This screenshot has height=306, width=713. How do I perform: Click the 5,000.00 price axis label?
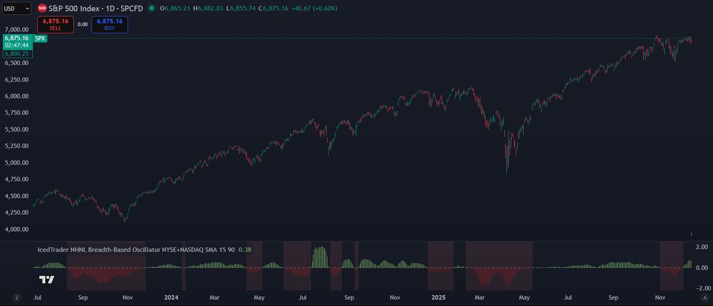(x=17, y=162)
